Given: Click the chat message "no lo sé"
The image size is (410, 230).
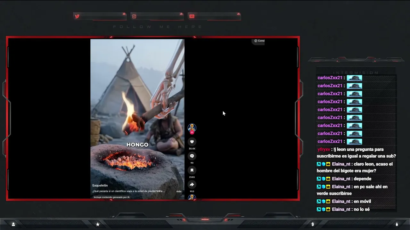Looking at the screenshot, I should [x=362, y=210].
